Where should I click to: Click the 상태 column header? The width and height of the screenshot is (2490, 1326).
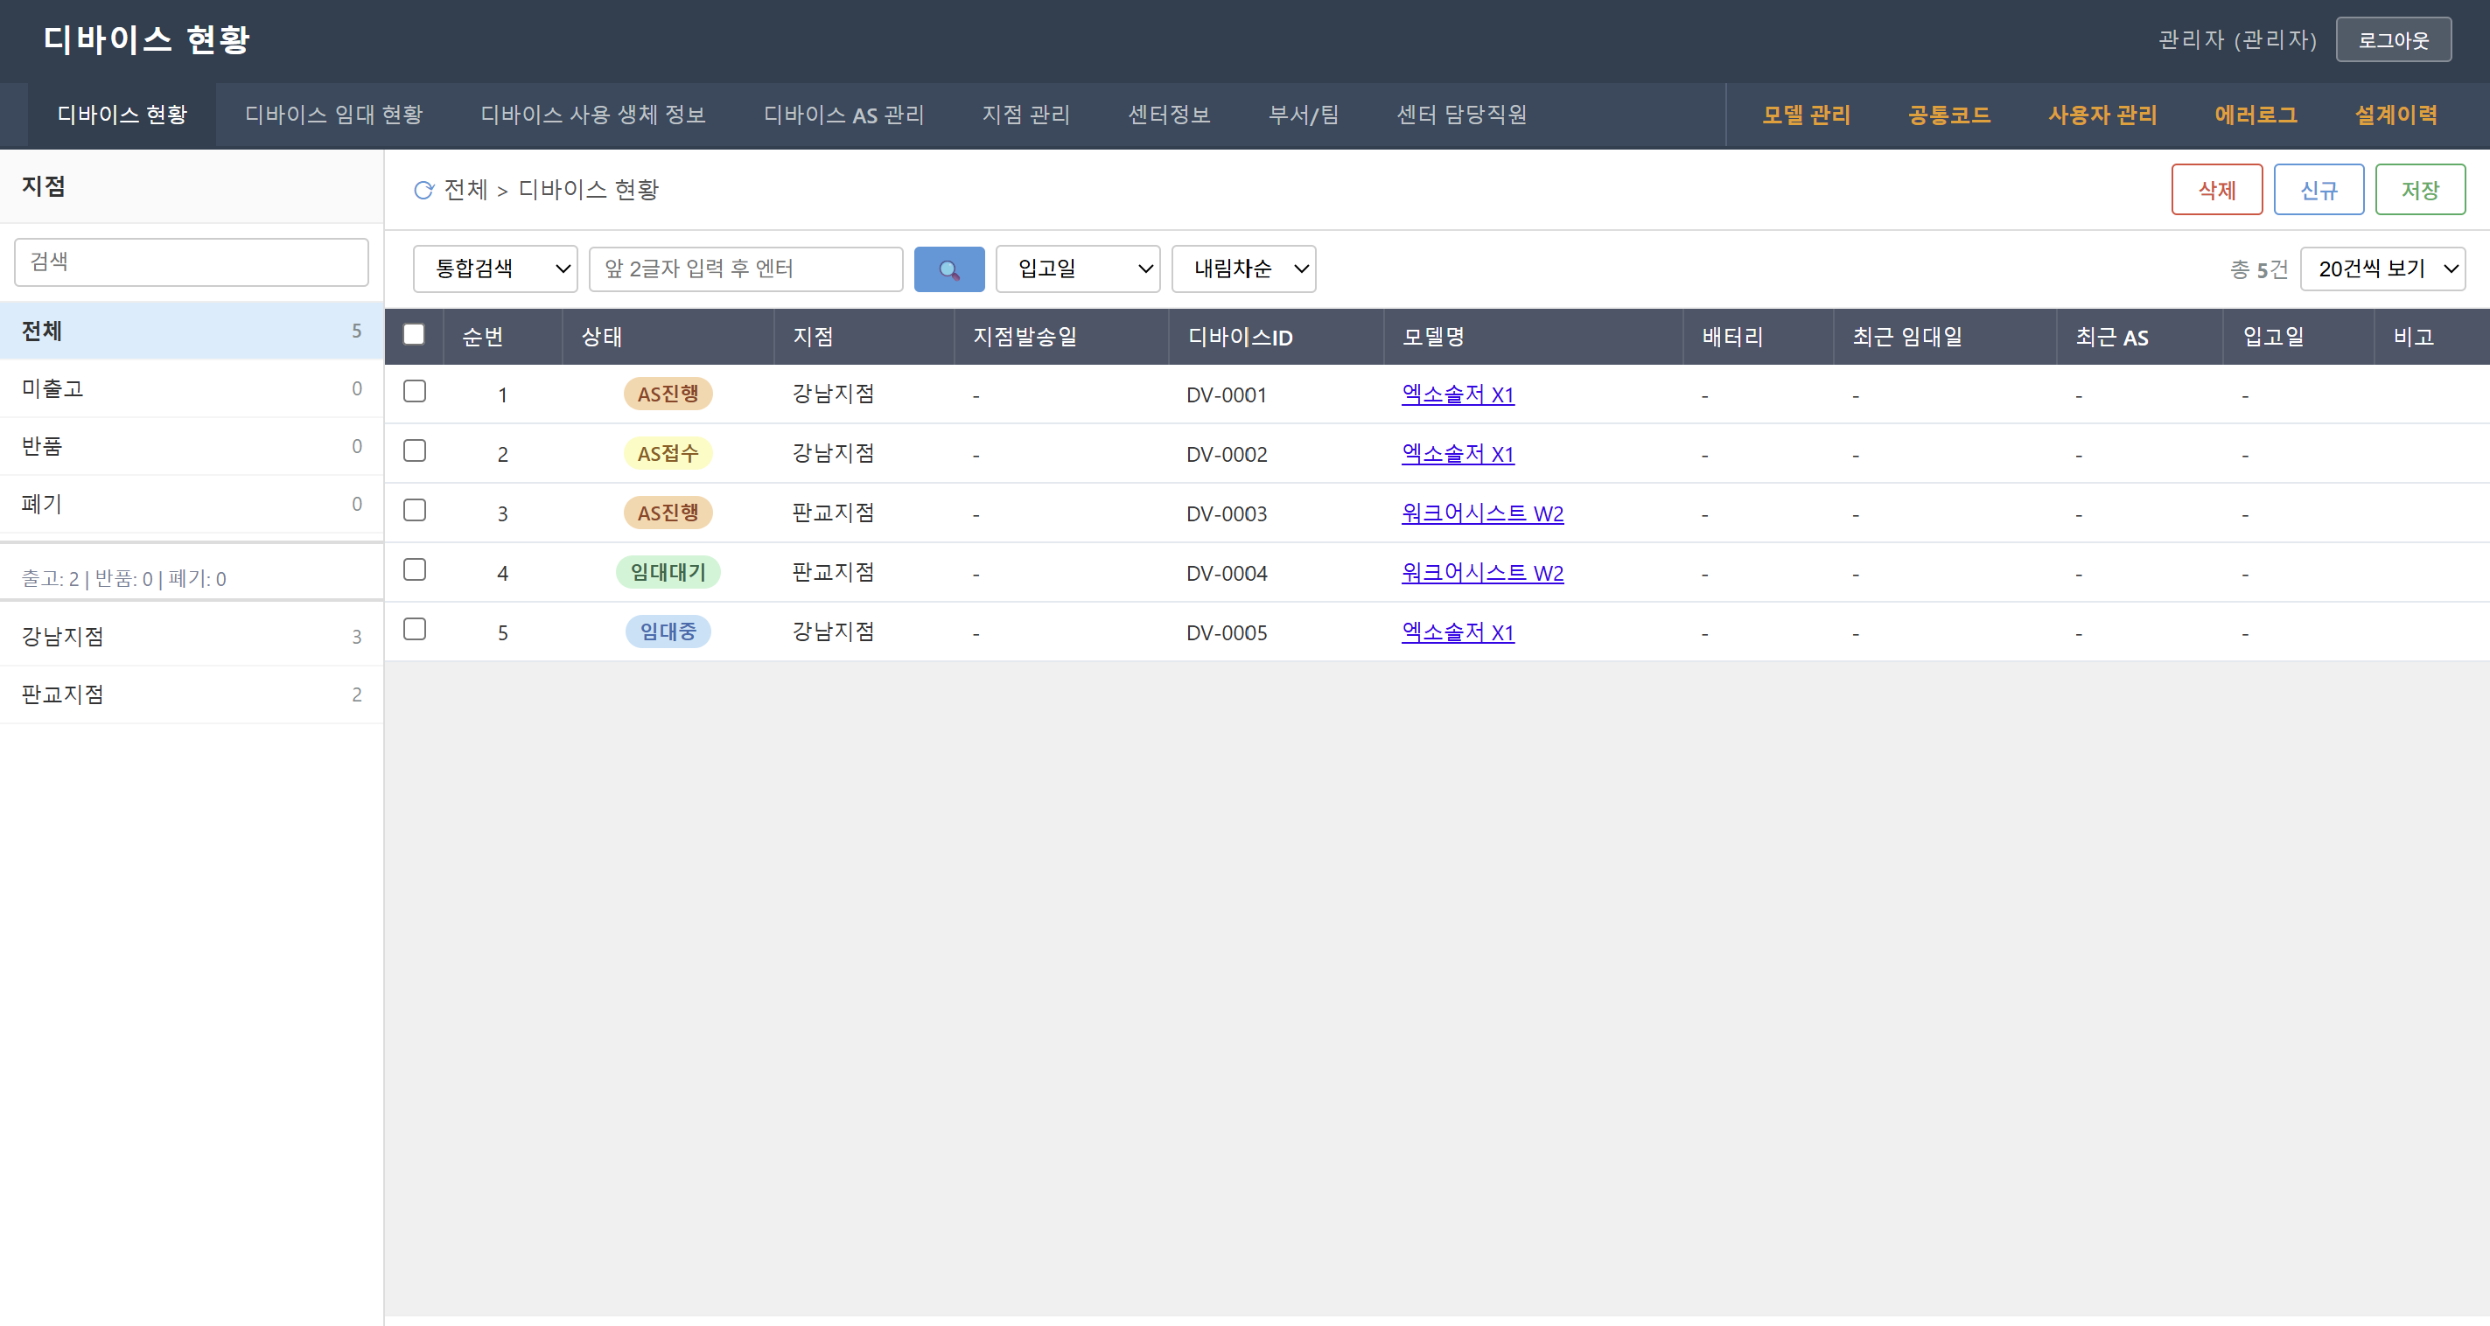(x=668, y=337)
